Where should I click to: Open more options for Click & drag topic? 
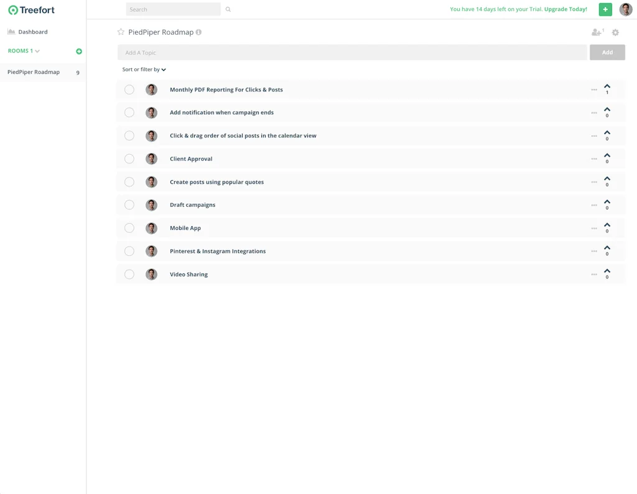click(594, 136)
